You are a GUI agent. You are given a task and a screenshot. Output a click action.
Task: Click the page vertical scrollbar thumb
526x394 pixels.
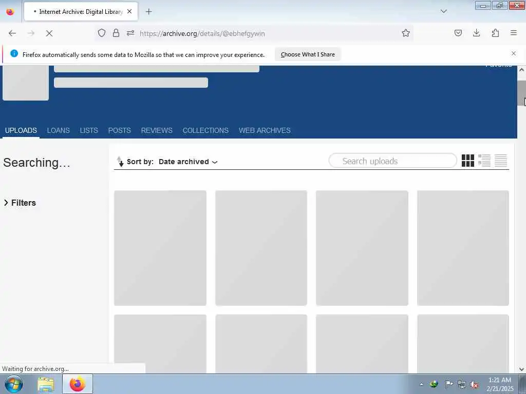521,93
